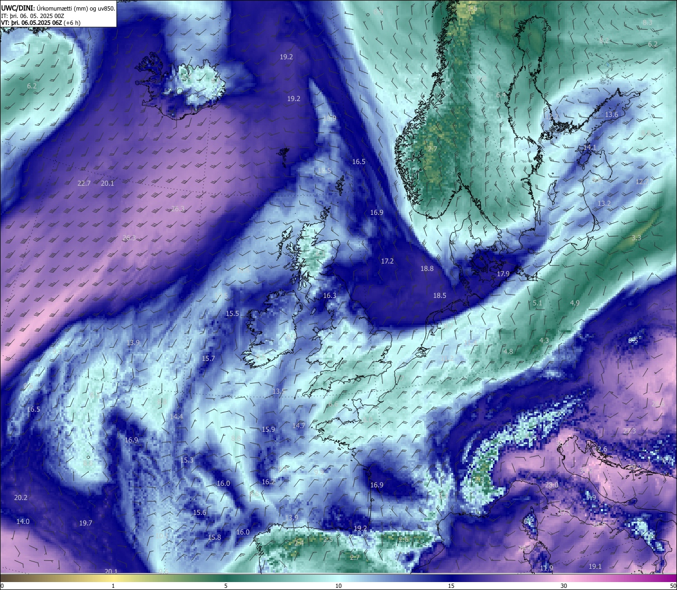Click the 4.9 value over Poland

(x=575, y=303)
